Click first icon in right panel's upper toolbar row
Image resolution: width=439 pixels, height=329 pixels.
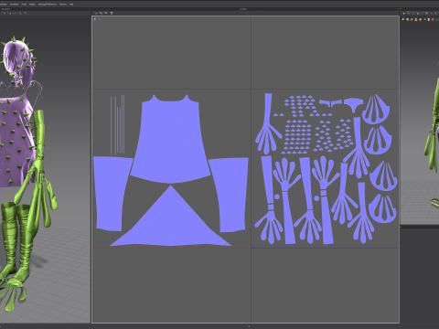tap(404, 13)
